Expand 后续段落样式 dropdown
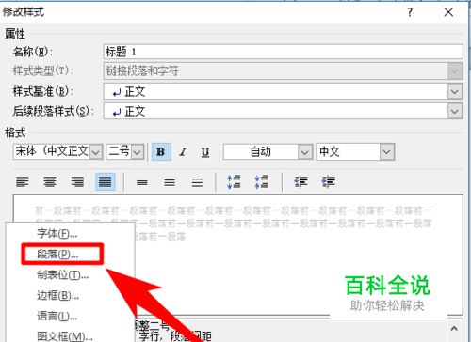The width and height of the screenshot is (471, 342). click(x=455, y=112)
